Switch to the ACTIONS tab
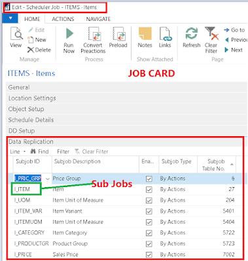 (63, 19)
